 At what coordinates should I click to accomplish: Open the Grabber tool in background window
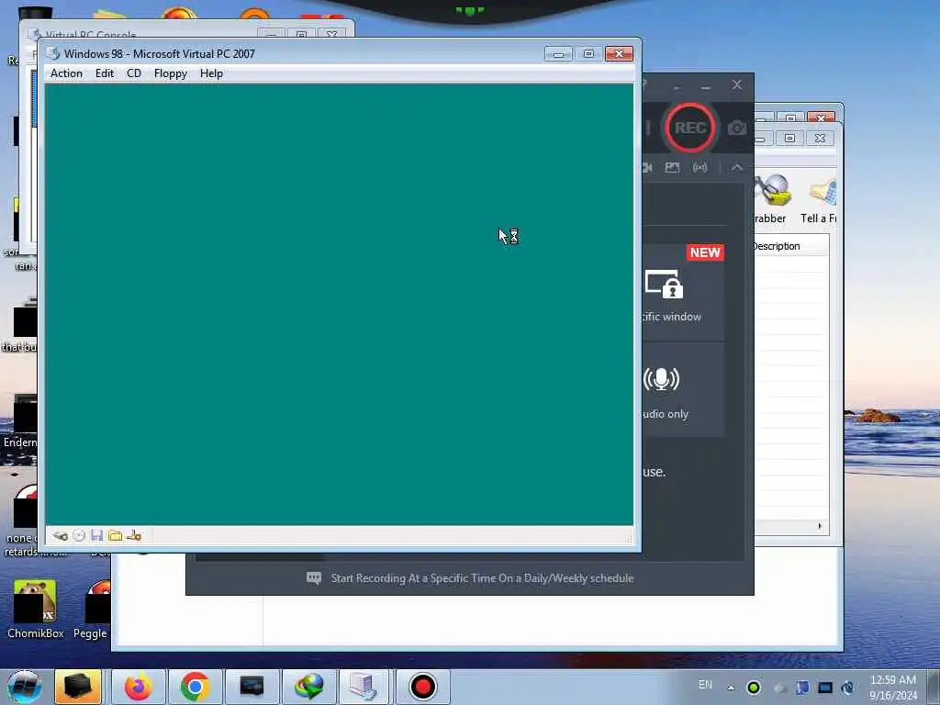[771, 199]
